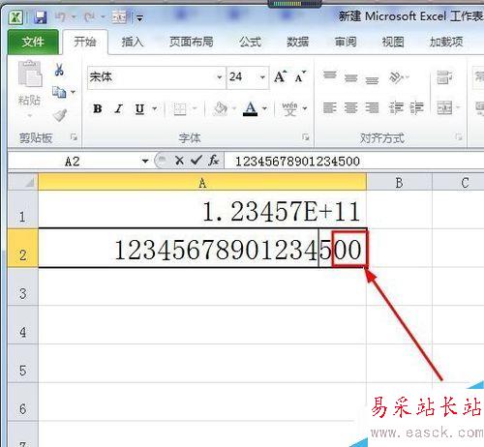Image resolution: width=484 pixels, height=447 pixels.
Task: Click Merge and Center icon
Action: point(444,107)
